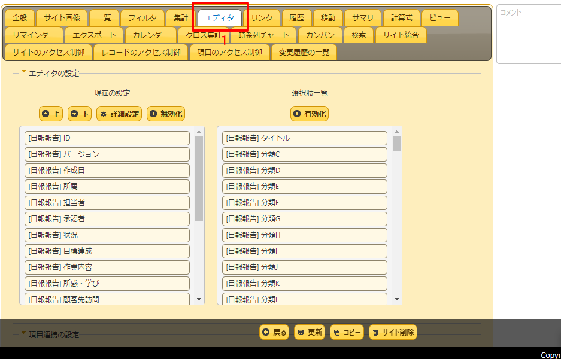
Task: Switch to the 全般 tab
Action: 19,18
